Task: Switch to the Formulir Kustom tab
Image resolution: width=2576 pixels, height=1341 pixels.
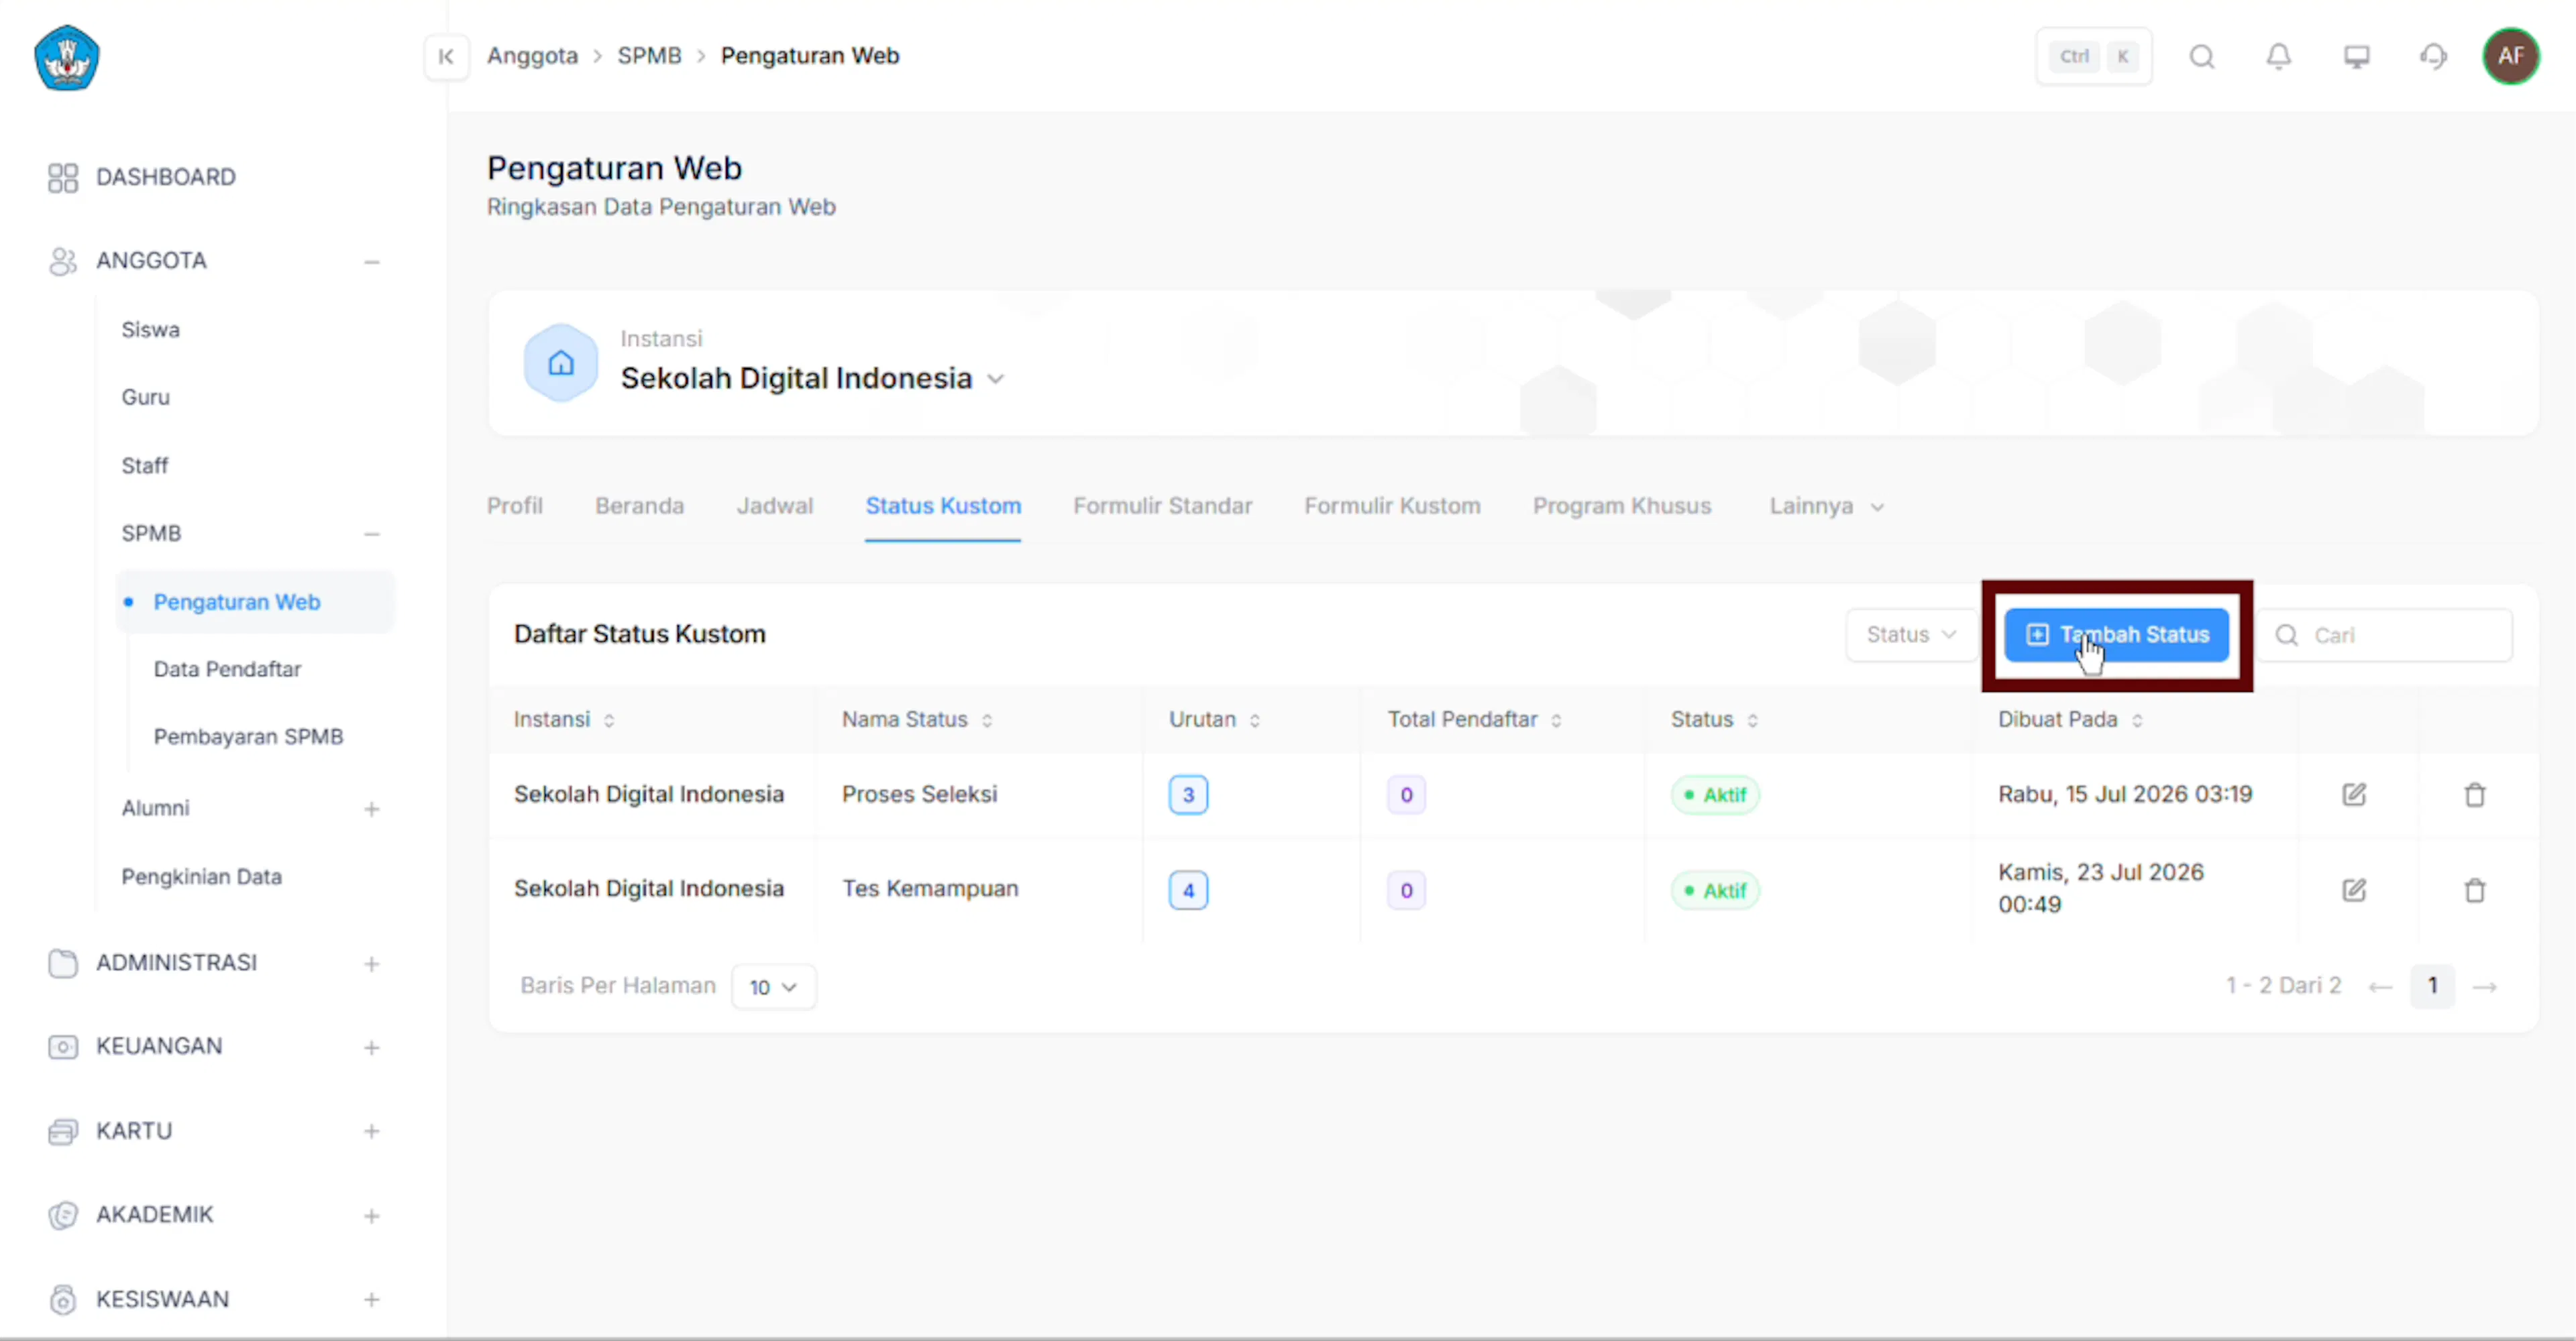Action: click(x=1392, y=506)
